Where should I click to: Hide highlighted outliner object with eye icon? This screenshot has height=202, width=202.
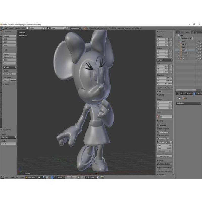[197, 50]
